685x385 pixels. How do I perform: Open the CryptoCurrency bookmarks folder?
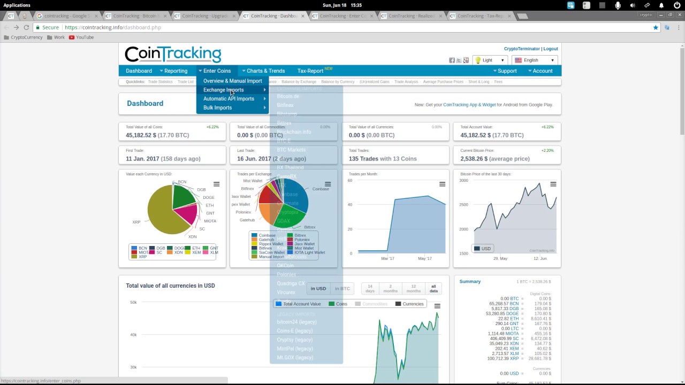point(22,37)
